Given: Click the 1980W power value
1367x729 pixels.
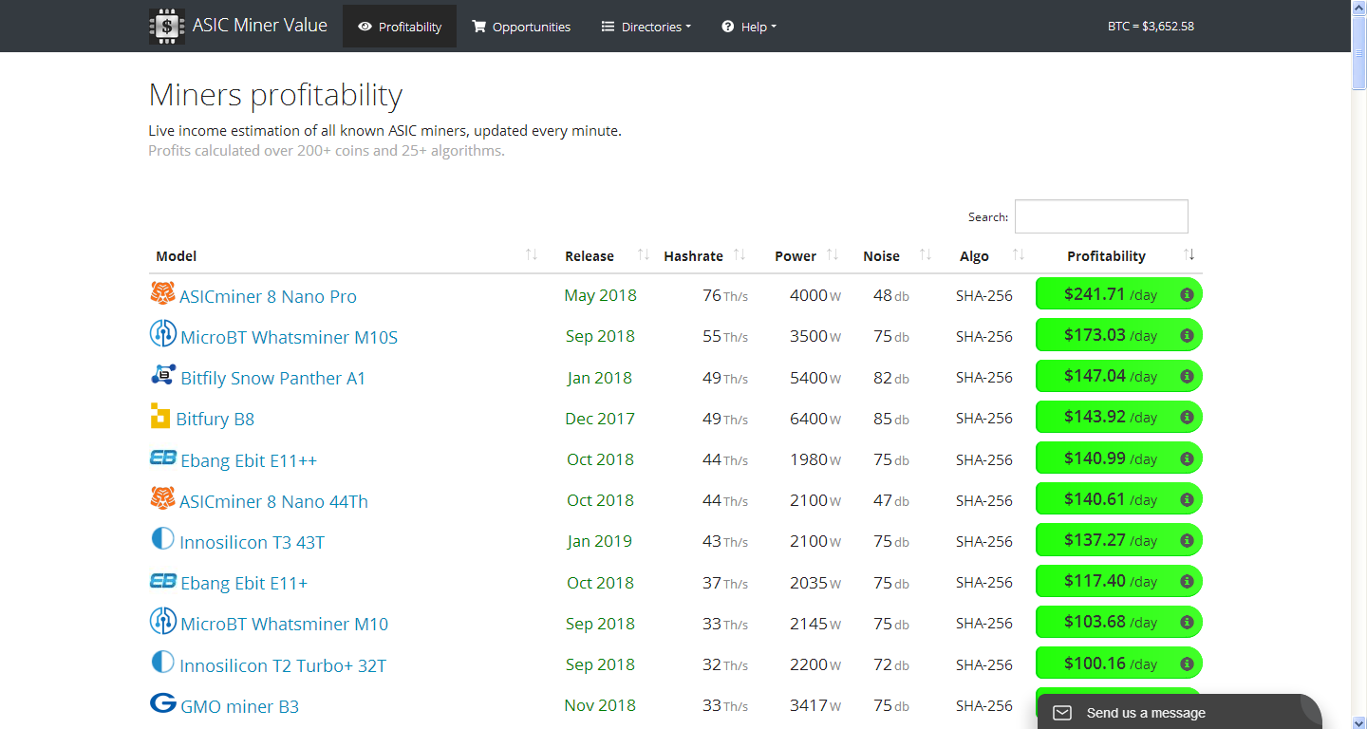Looking at the screenshot, I should tap(815, 459).
